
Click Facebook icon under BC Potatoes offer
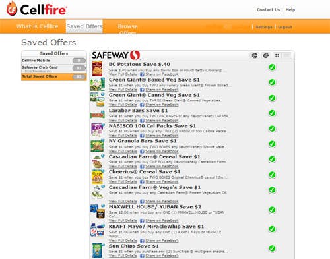142,74
